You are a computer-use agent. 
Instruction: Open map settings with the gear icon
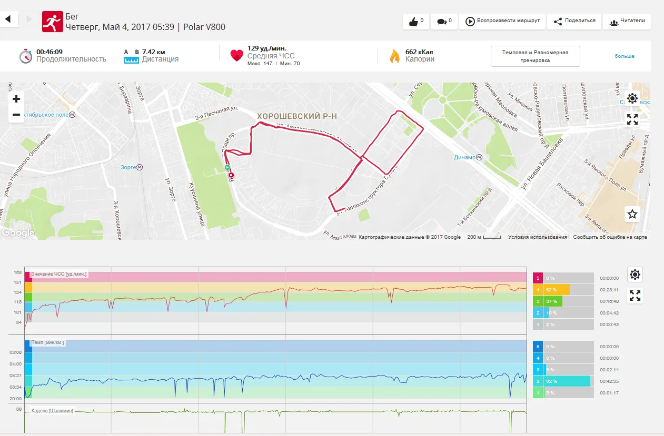(632, 98)
